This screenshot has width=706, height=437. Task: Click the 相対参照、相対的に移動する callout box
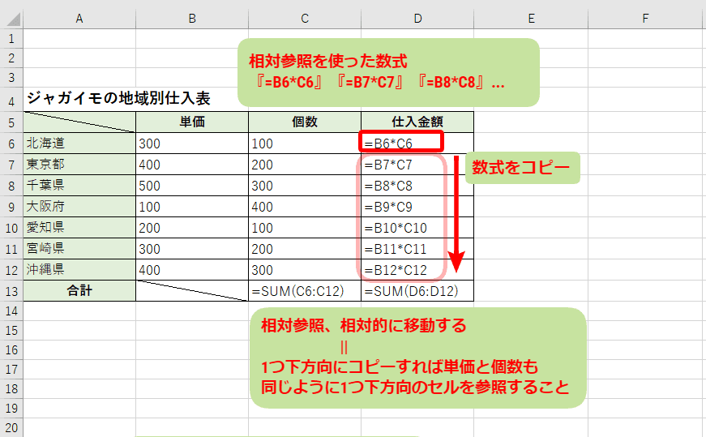click(x=418, y=358)
